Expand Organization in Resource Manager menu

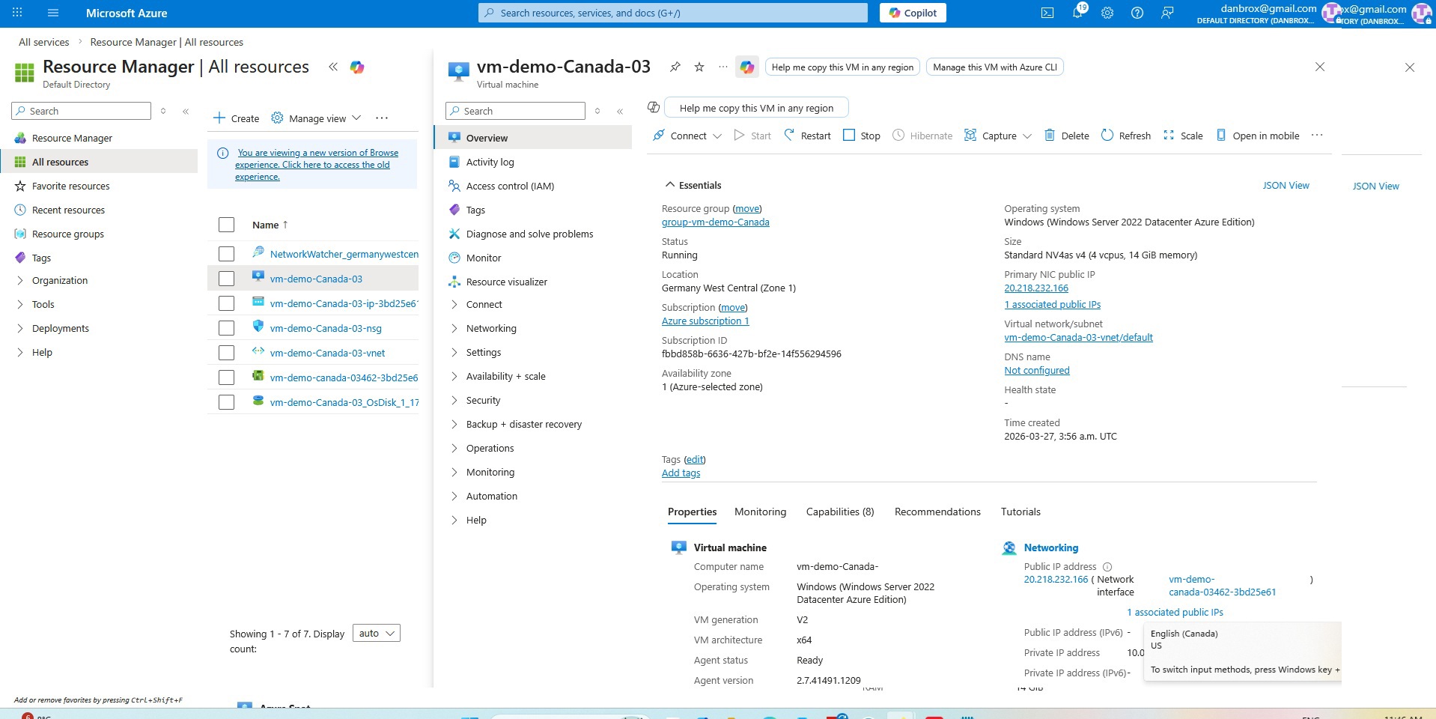tap(60, 280)
